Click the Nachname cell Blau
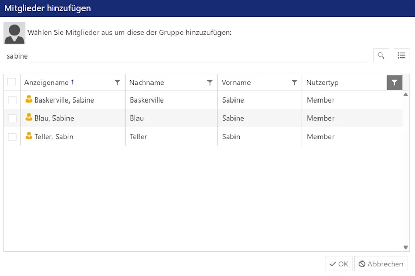This screenshot has height=276, width=415. 136,118
